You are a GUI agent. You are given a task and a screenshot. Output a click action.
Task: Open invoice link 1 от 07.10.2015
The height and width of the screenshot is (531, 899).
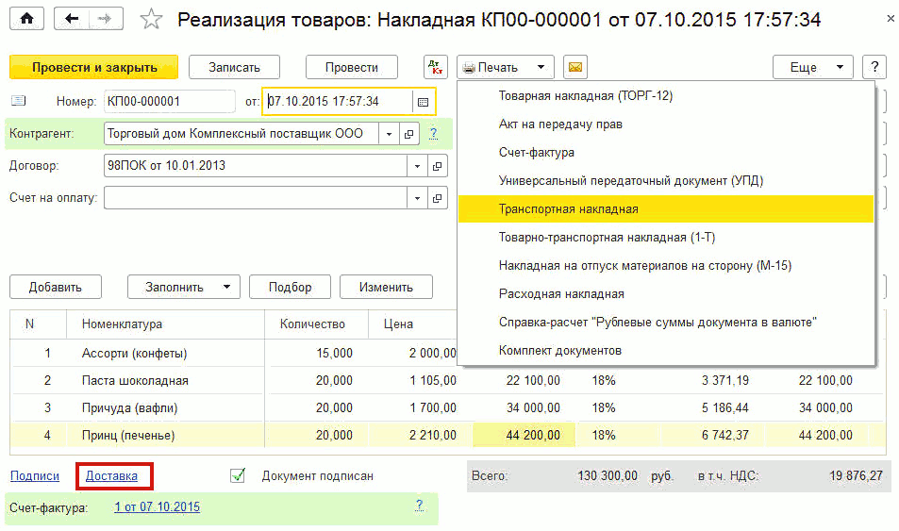coord(158,506)
